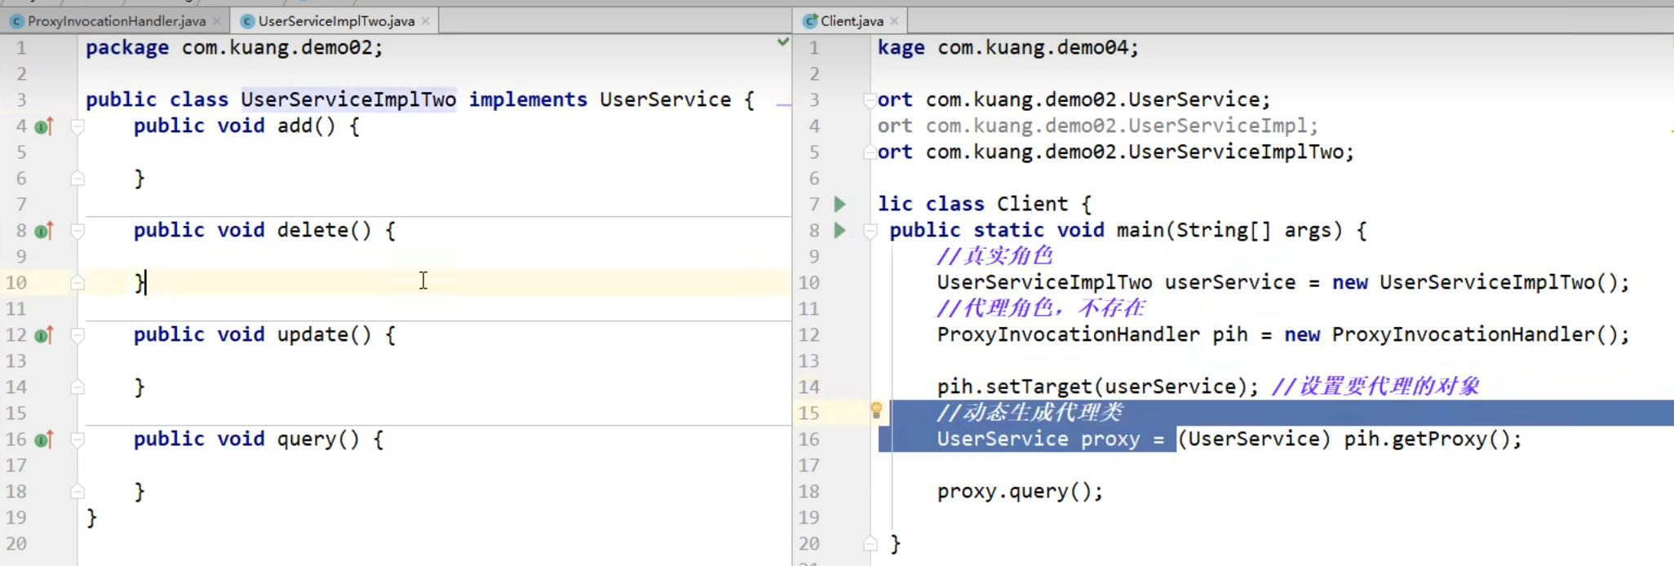
Task: Click the class file icon on the UserServiceImplTwo.java tab
Action: point(247,21)
